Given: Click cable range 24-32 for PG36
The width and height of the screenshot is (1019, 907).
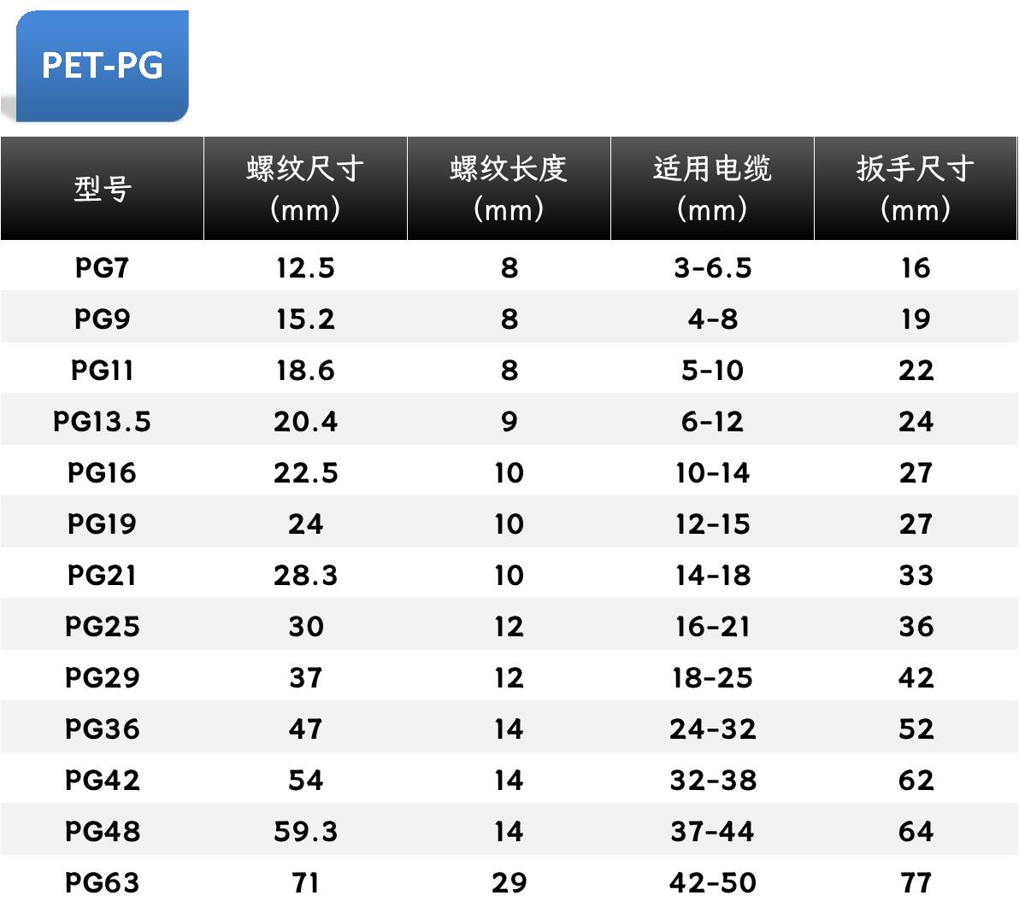Looking at the screenshot, I should (712, 729).
